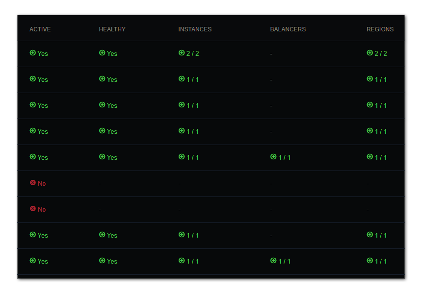Sort by the INSTANCES column header
This screenshot has height=294, width=422.
(x=195, y=29)
